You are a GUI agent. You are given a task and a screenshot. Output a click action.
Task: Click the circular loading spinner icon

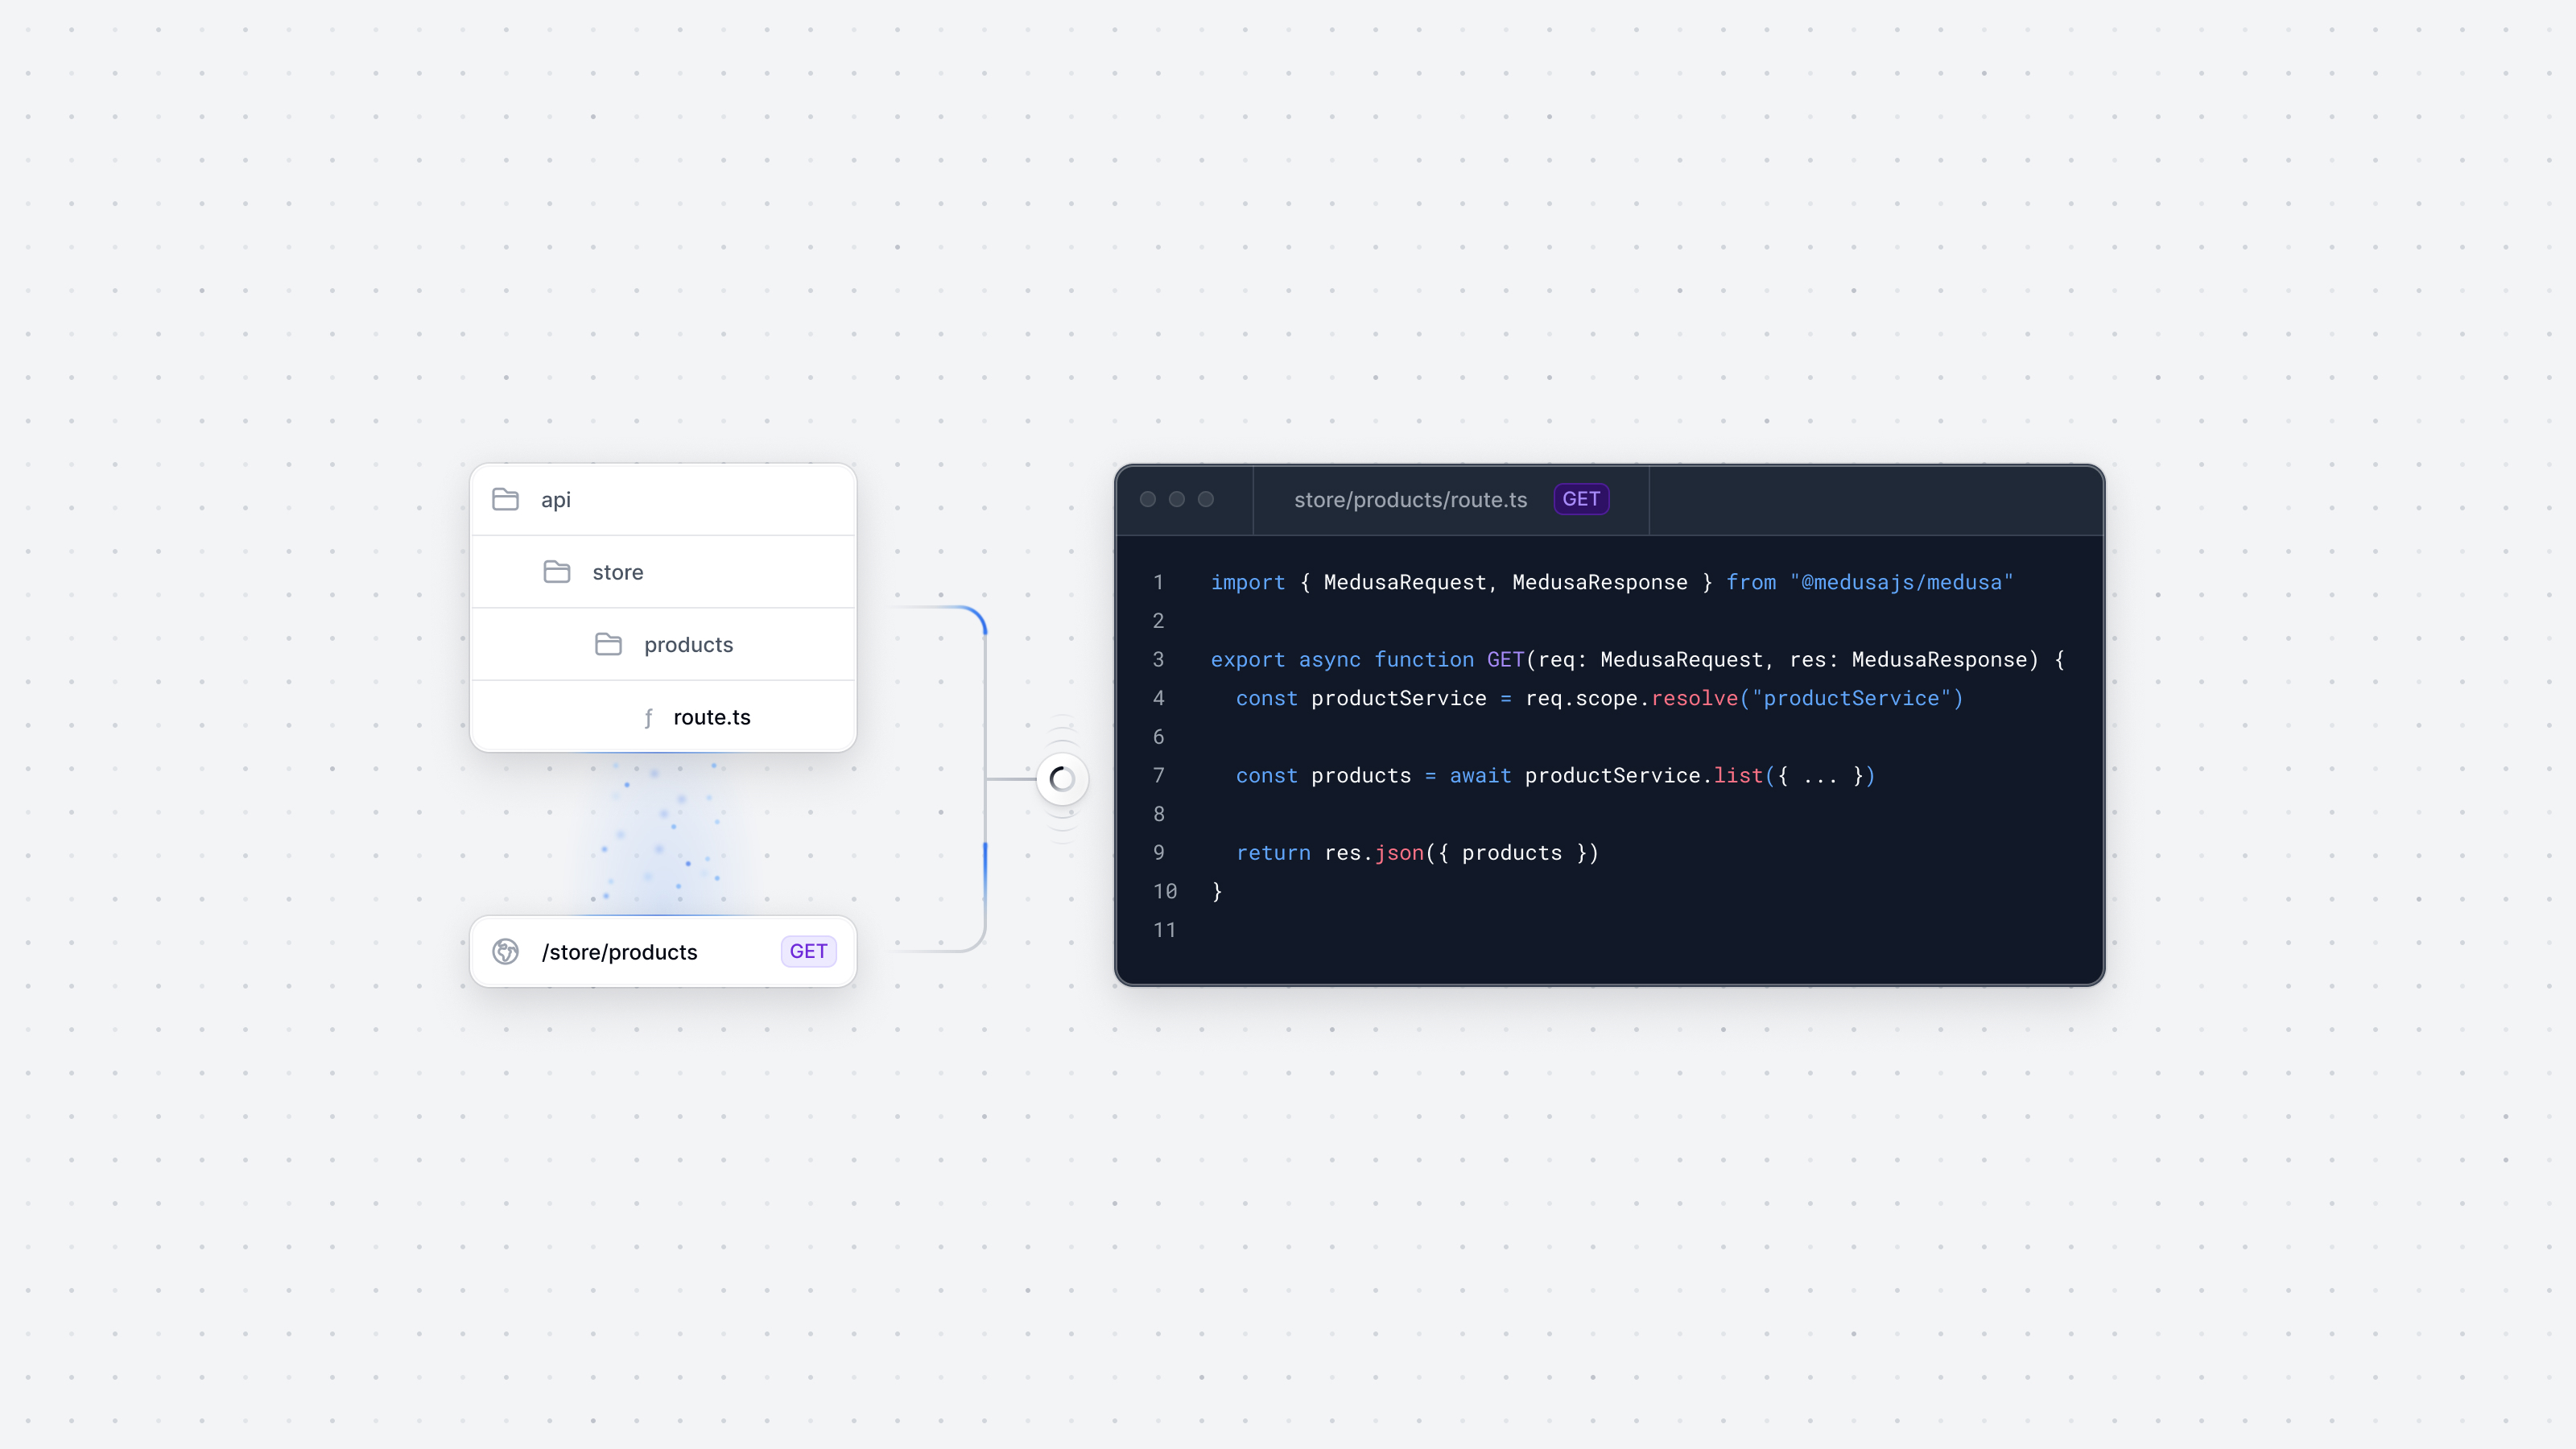pos(1059,778)
